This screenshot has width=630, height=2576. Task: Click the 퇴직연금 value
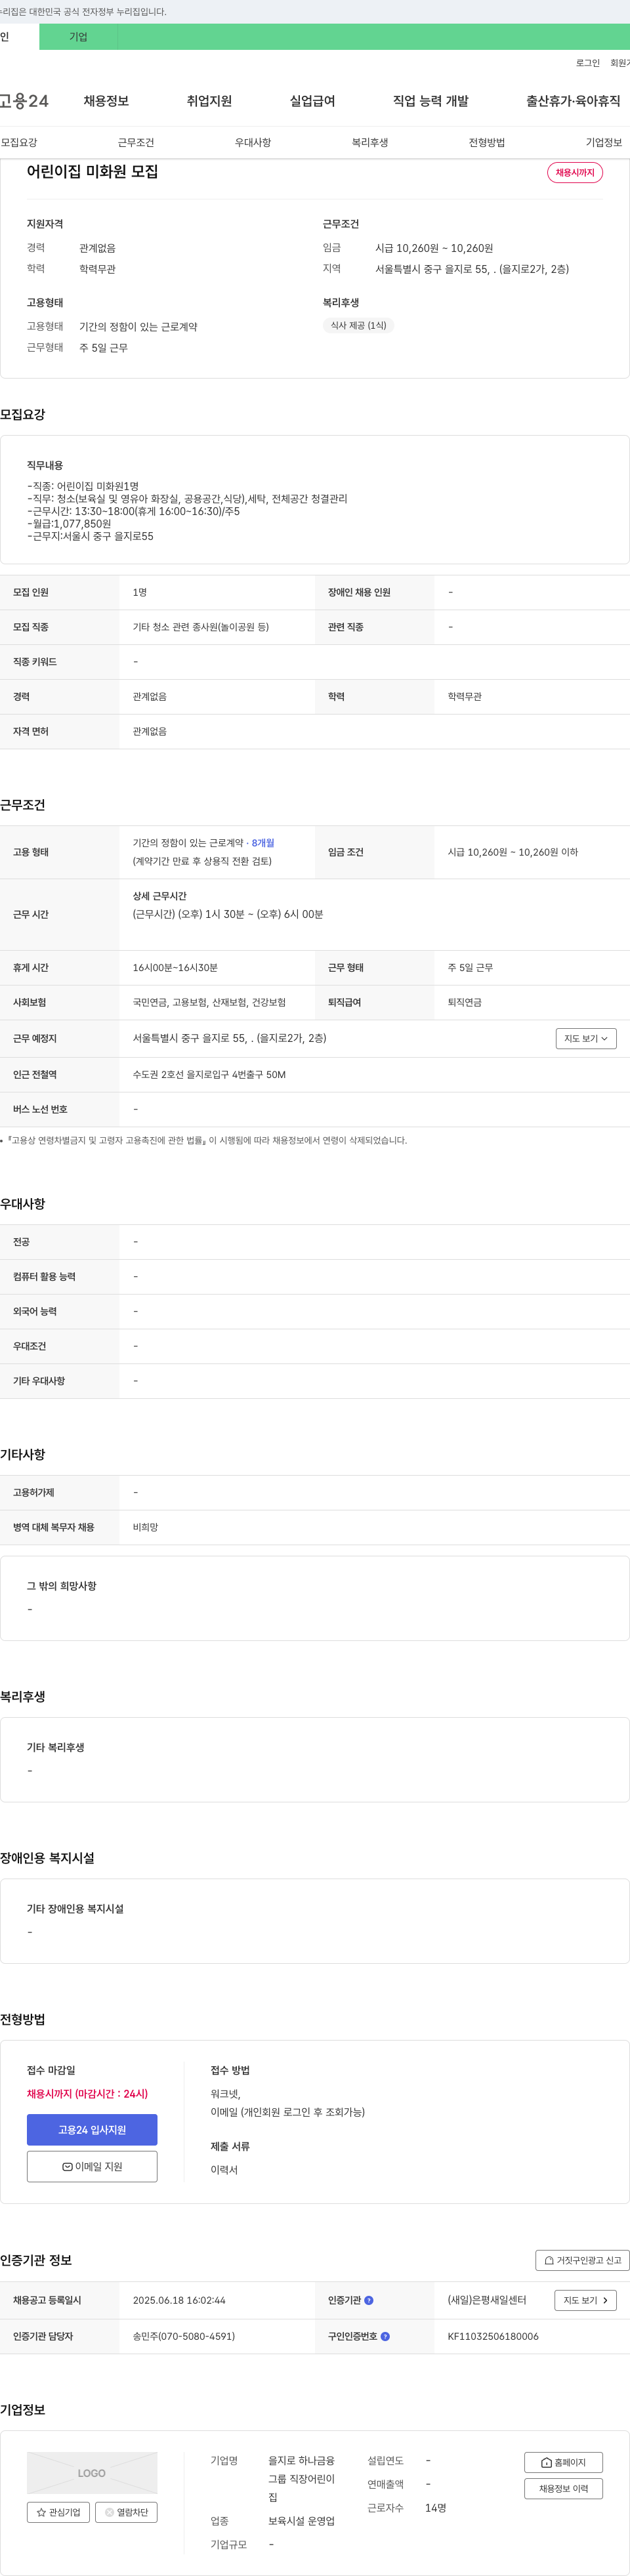[464, 1002]
